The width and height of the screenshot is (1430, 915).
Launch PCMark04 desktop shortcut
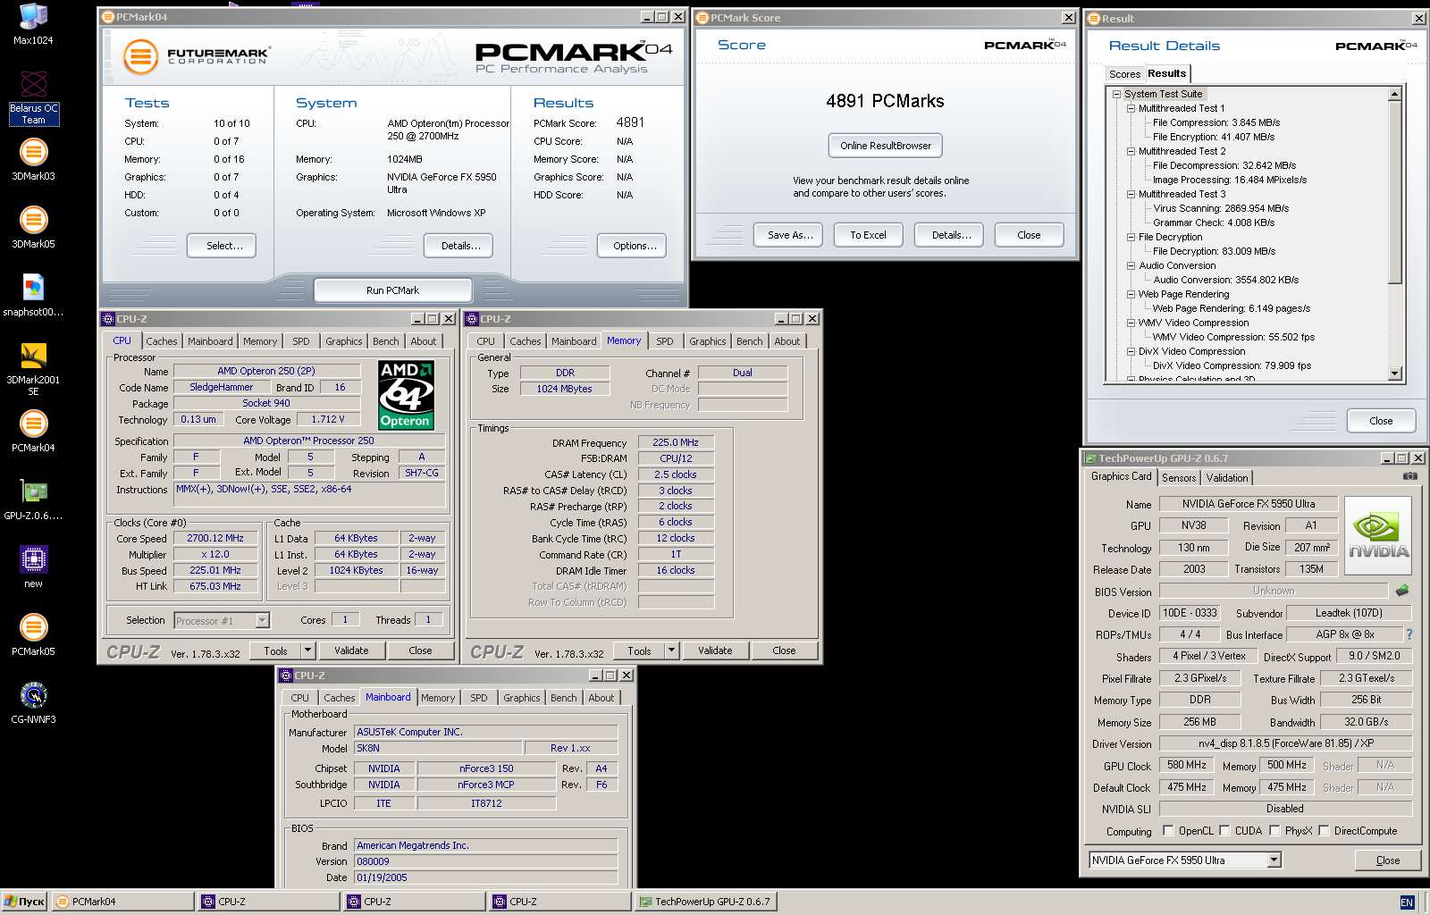click(33, 432)
